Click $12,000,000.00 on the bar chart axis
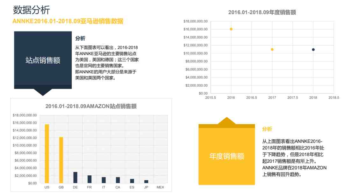 point(25,138)
